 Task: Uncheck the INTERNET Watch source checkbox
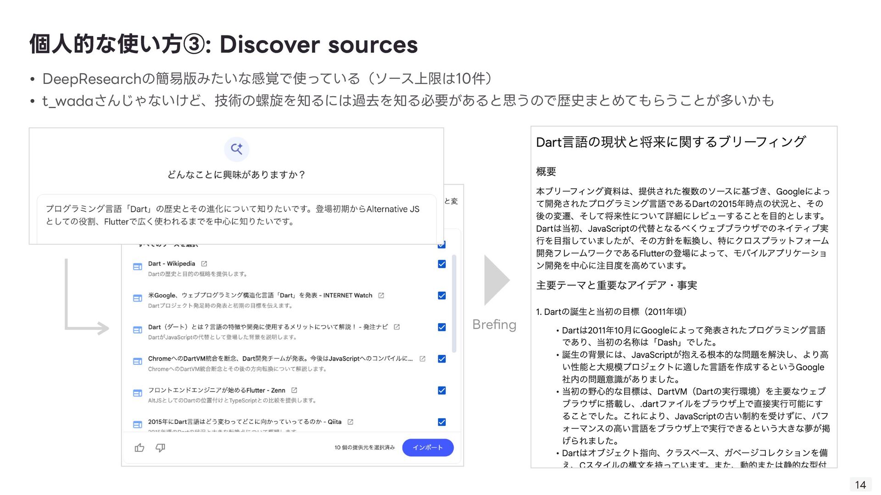pyautogui.click(x=442, y=296)
